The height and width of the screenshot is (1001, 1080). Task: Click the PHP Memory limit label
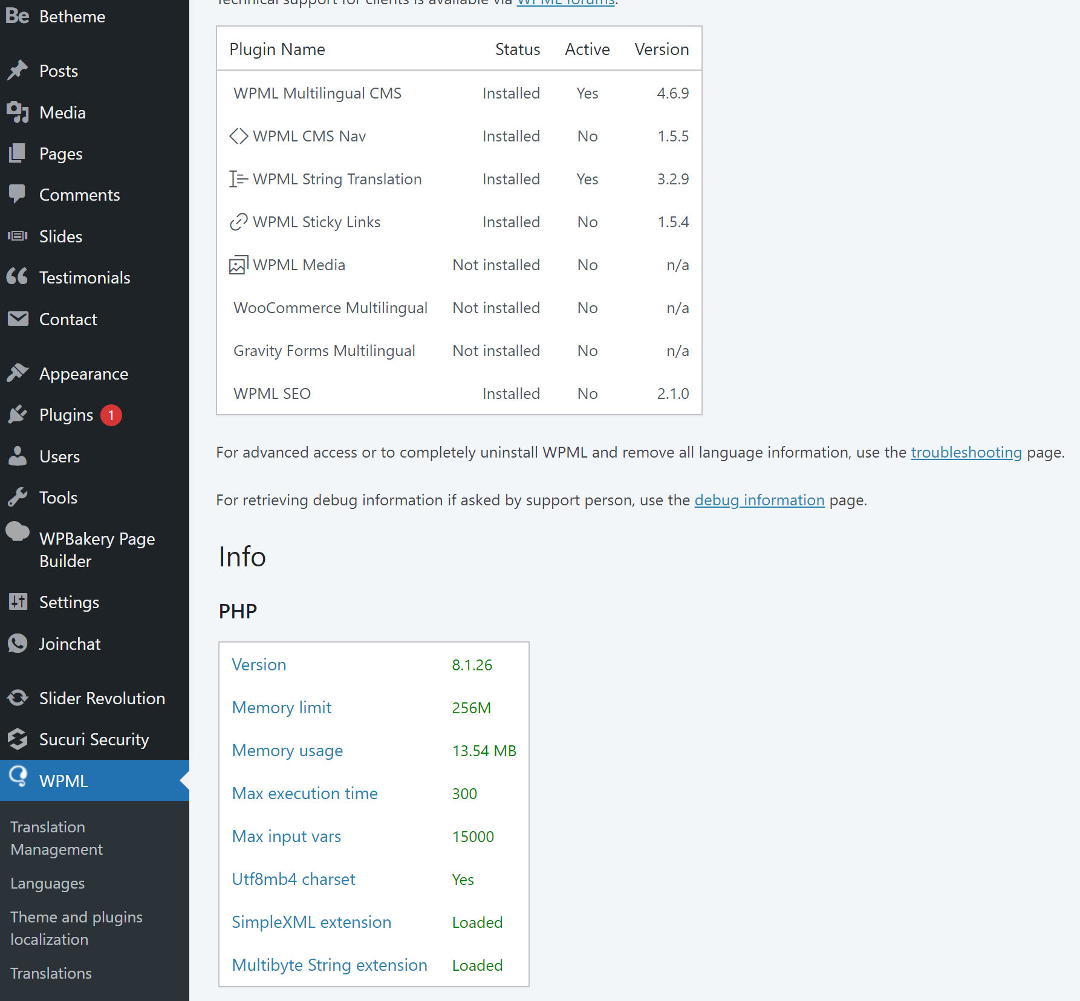click(x=282, y=707)
